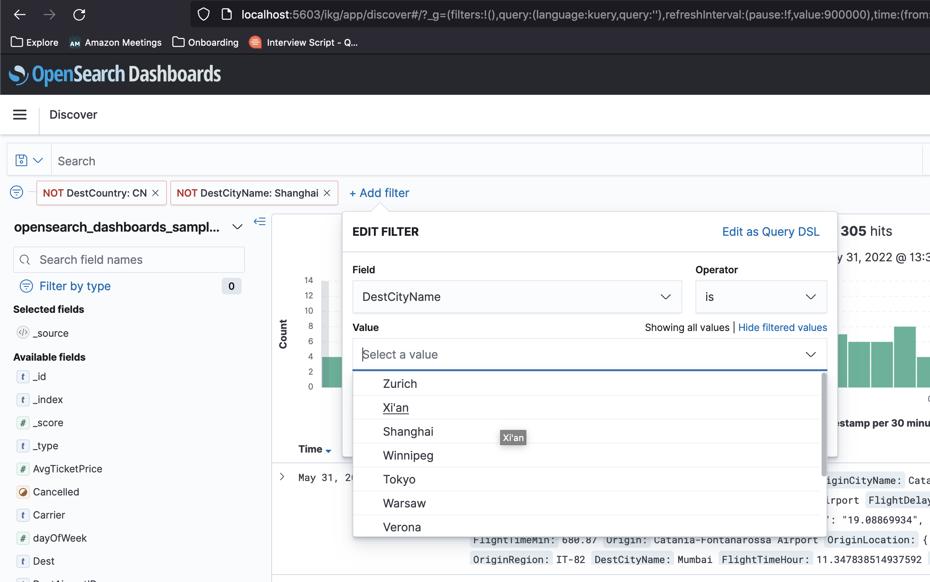Click the Add filter button
The width and height of the screenshot is (930, 582).
pos(379,193)
